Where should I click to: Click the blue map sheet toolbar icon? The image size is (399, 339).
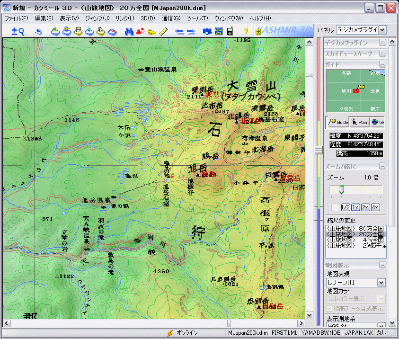pos(39,32)
